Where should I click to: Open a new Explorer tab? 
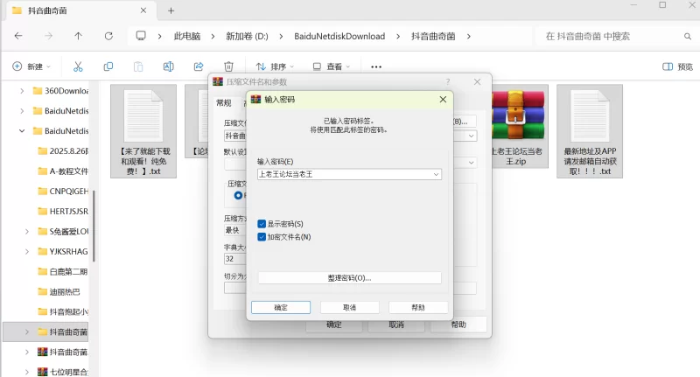coord(171,10)
